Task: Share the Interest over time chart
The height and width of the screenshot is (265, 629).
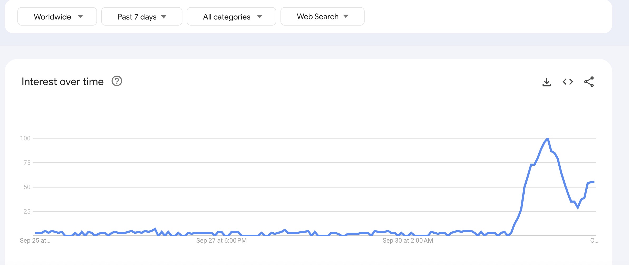Action: (589, 82)
